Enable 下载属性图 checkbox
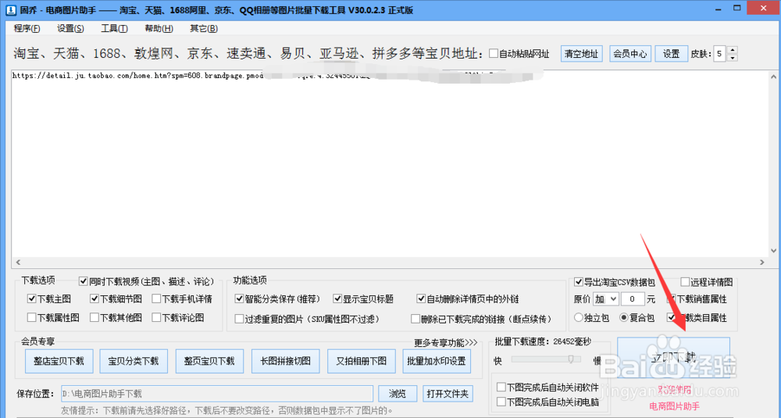The image size is (781, 418). 32,317
